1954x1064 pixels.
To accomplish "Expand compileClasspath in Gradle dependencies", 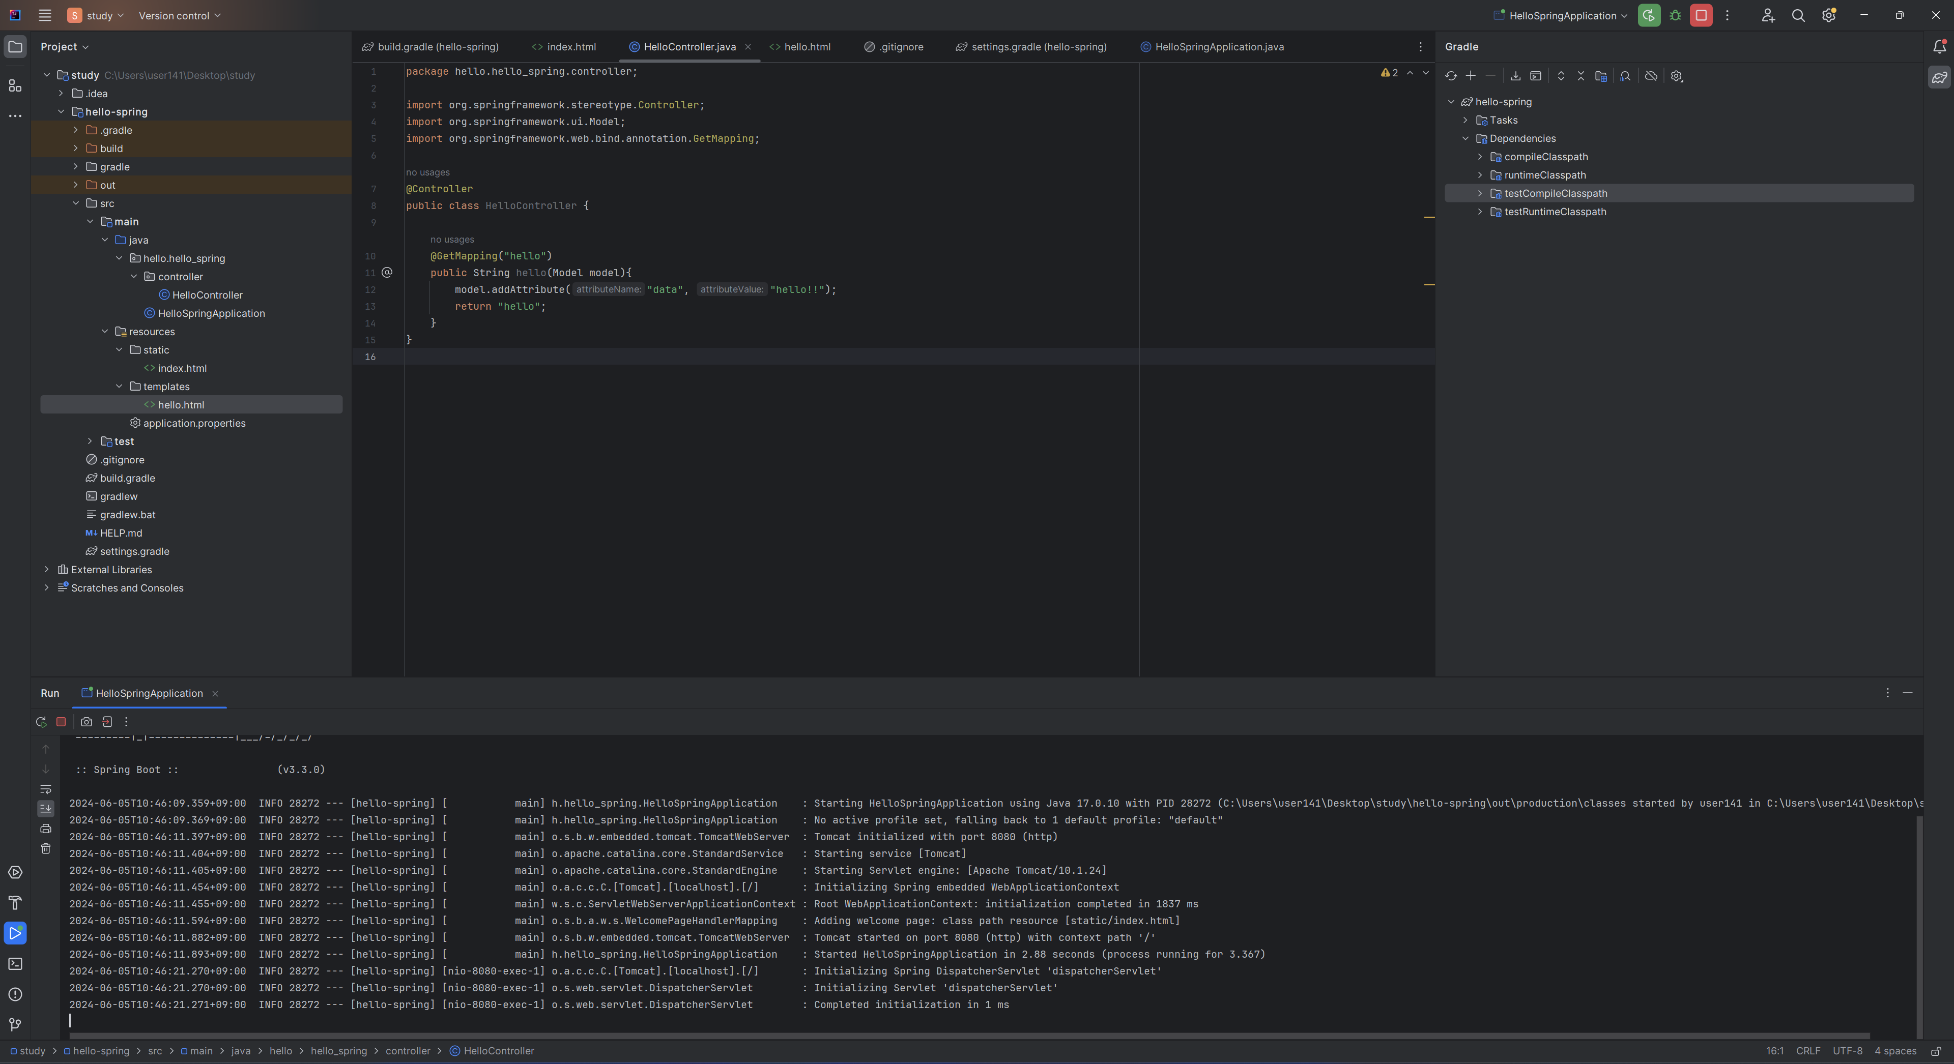I will click(1480, 157).
